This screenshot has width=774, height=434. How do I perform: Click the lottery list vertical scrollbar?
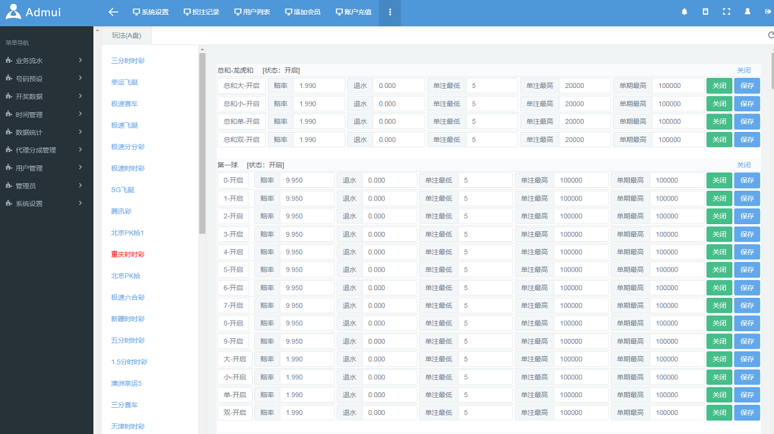[202, 143]
